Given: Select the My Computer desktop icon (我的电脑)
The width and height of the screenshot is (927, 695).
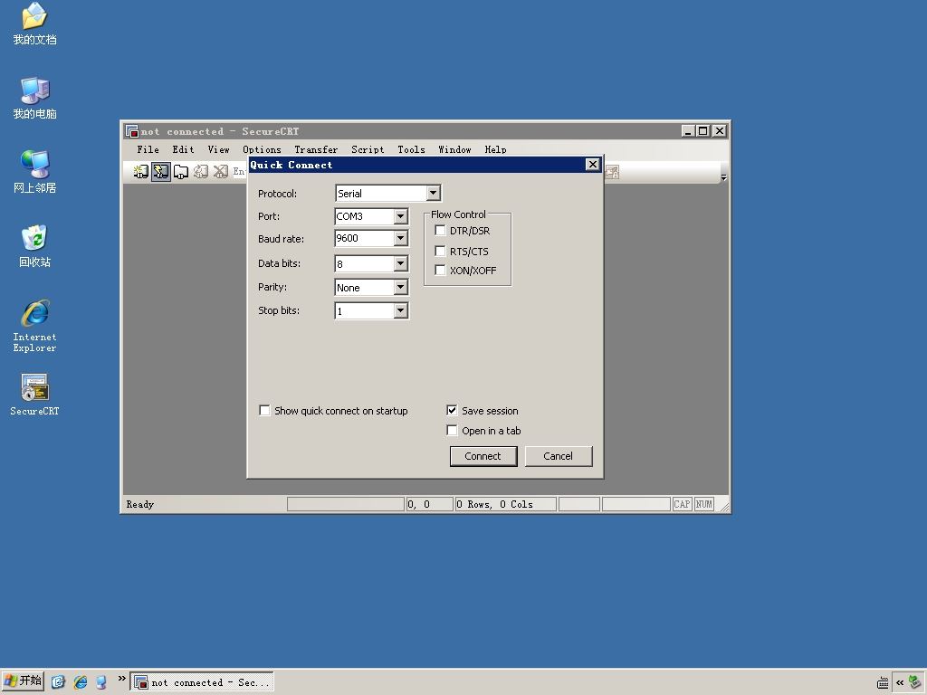Looking at the screenshot, I should (34, 98).
